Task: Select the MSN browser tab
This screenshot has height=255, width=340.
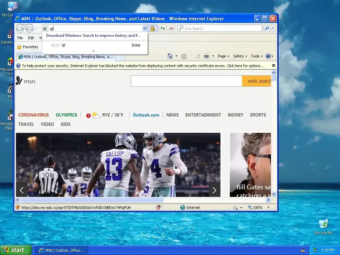Action: coord(66,57)
